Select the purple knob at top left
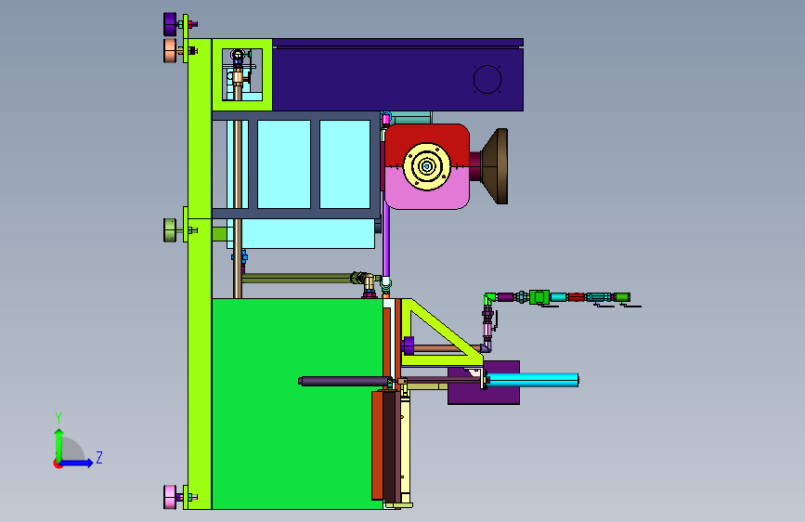The image size is (805, 522). (x=170, y=24)
